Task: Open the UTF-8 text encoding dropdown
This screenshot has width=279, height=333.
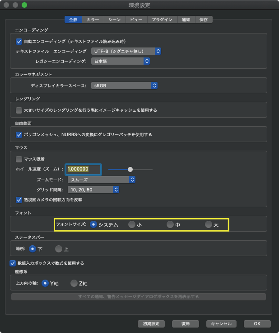Action: click(x=126, y=51)
